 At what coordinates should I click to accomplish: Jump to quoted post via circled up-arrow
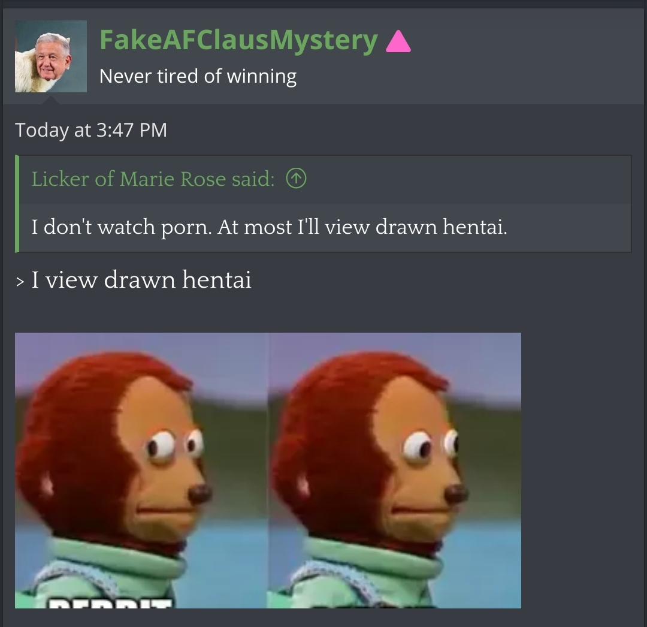[297, 178]
